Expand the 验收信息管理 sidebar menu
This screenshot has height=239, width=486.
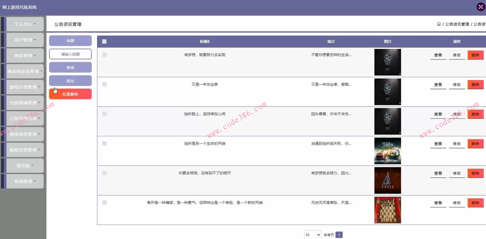[25, 150]
